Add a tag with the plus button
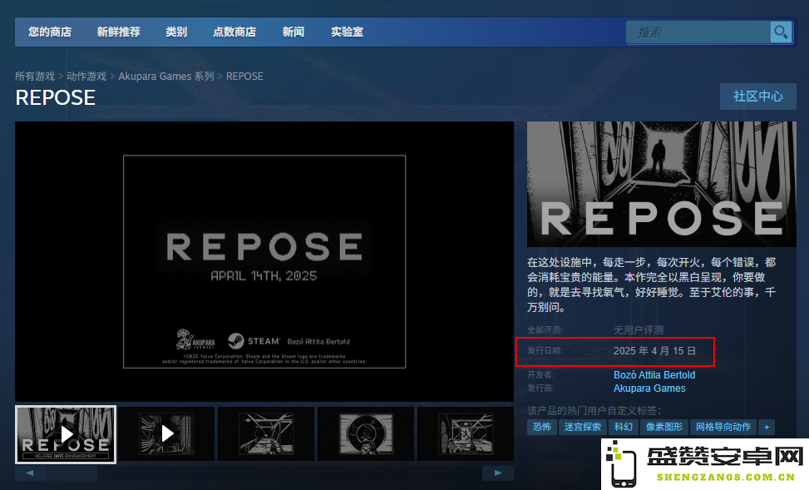The width and height of the screenshot is (809, 490). (767, 427)
